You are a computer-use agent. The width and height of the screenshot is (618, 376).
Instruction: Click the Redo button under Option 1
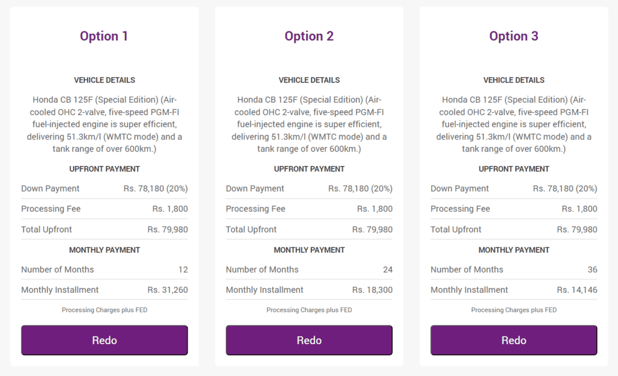(104, 340)
